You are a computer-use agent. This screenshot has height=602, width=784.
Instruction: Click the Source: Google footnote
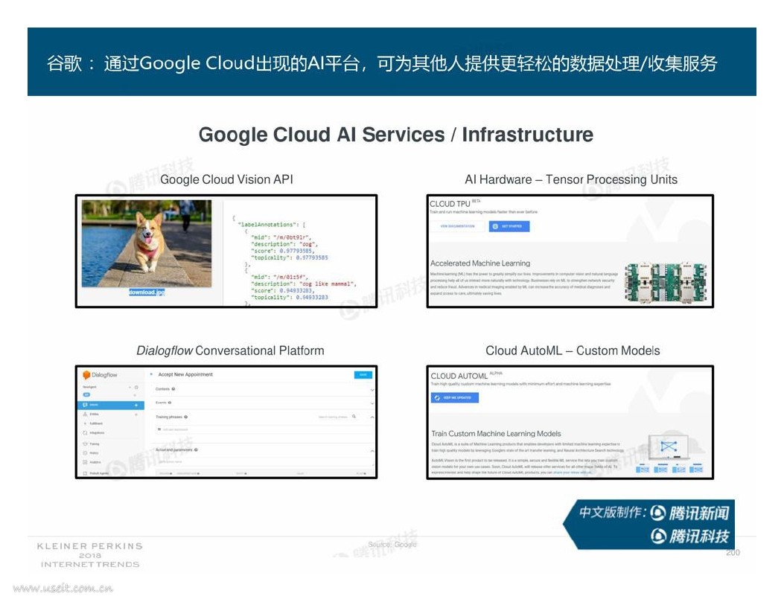(392, 544)
